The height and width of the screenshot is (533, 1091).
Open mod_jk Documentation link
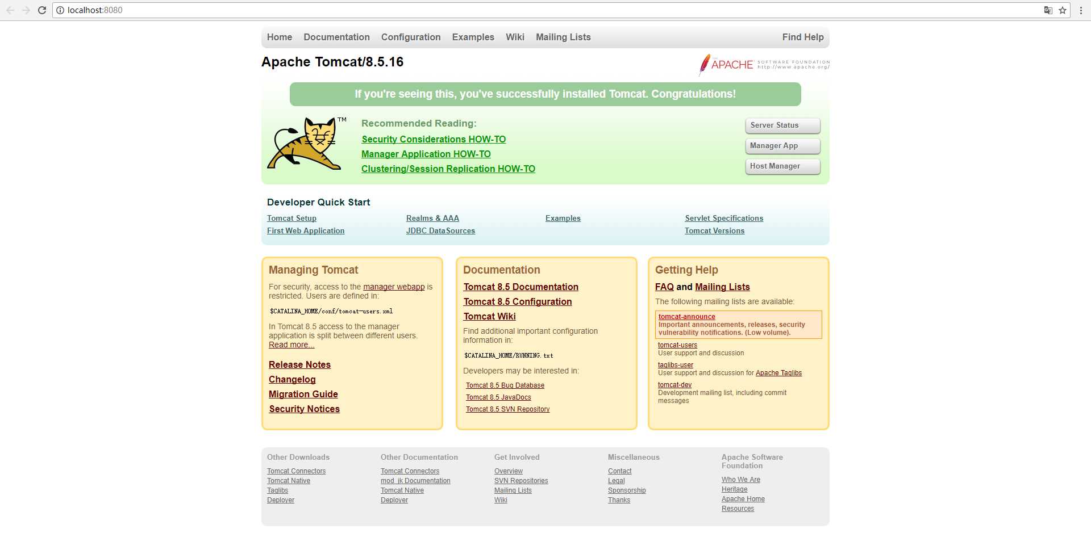(x=415, y=481)
